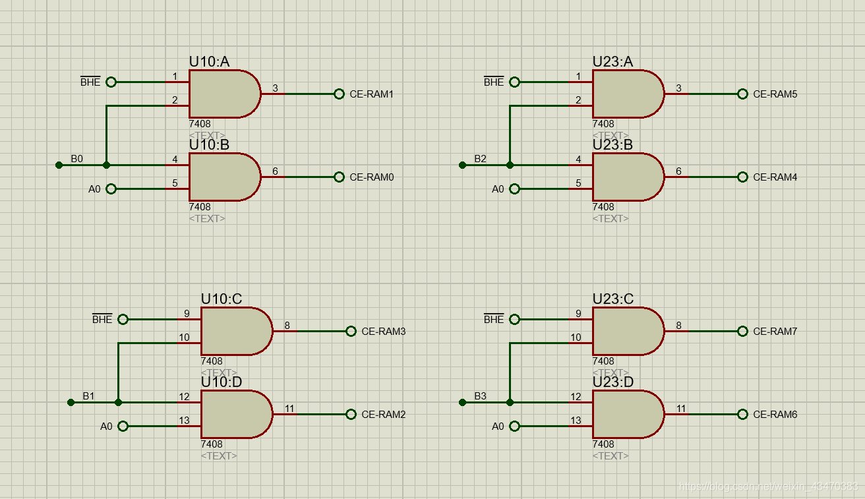This screenshot has height=499, width=865.
Task: Select the CE-RAM6 terminal name text
Action: tap(775, 415)
